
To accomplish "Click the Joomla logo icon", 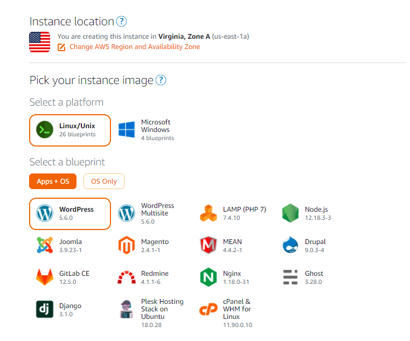I will pyautogui.click(x=45, y=245).
